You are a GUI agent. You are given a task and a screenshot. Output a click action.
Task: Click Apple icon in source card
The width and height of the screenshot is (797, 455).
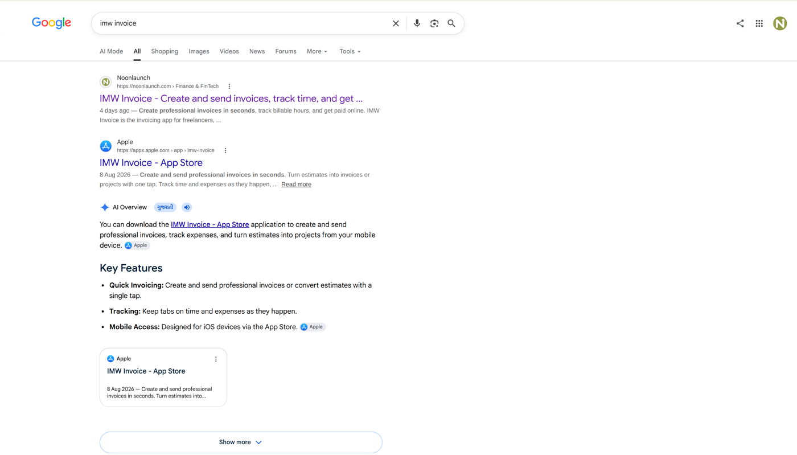click(x=110, y=359)
